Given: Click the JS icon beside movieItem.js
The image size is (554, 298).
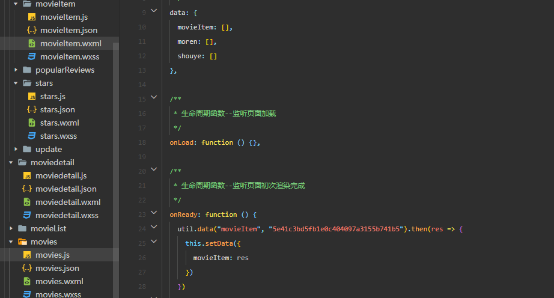Looking at the screenshot, I should tap(32, 17).
